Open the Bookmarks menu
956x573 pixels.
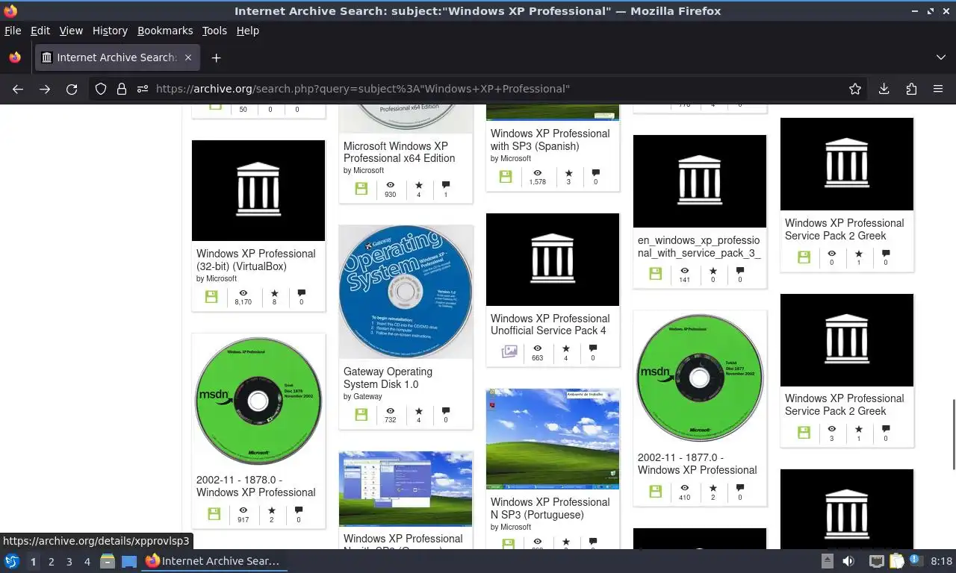(165, 31)
